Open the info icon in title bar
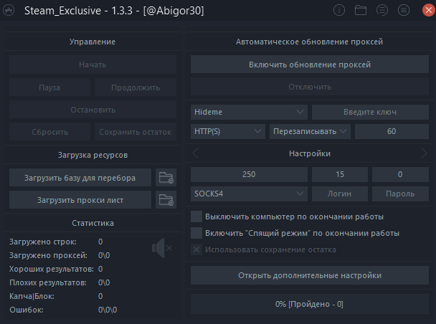 pos(339,11)
